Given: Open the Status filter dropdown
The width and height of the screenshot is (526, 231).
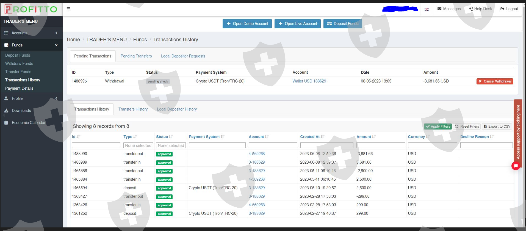Looking at the screenshot, I should point(171,145).
